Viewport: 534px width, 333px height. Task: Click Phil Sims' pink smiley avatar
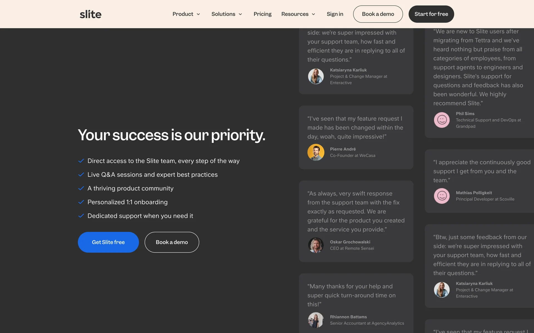point(442,120)
